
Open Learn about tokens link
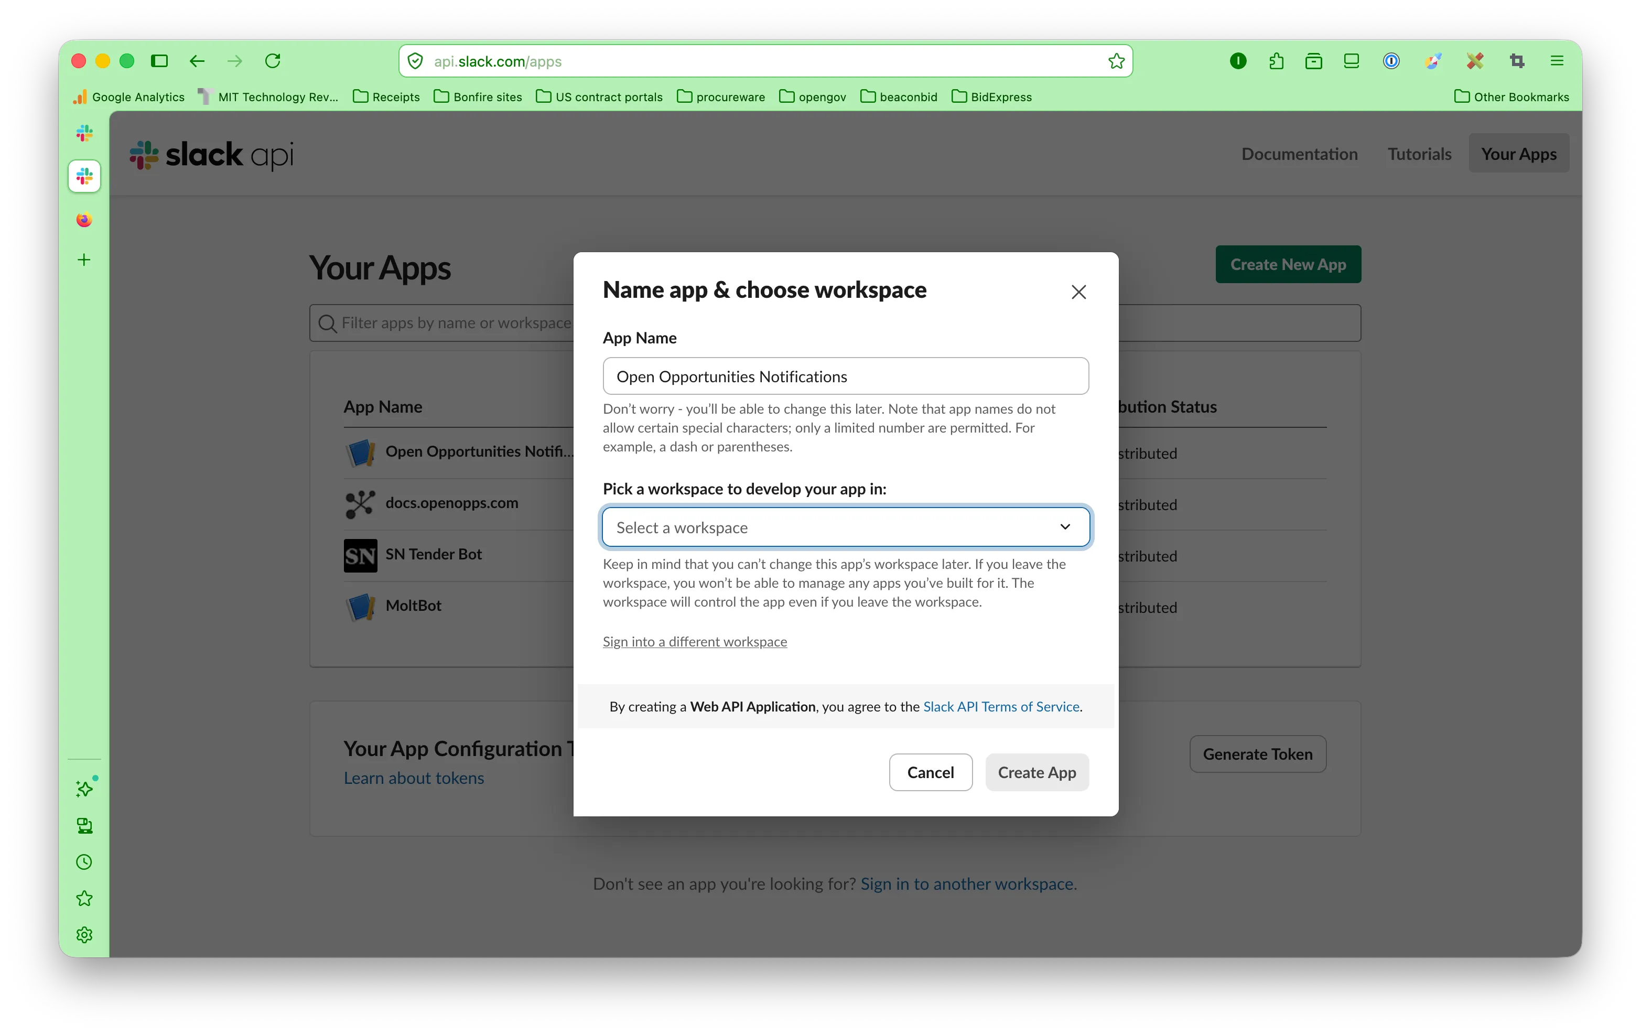click(x=414, y=778)
